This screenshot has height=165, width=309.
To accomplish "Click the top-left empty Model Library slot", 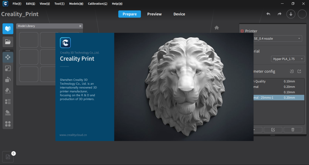I will tap(29, 40).
